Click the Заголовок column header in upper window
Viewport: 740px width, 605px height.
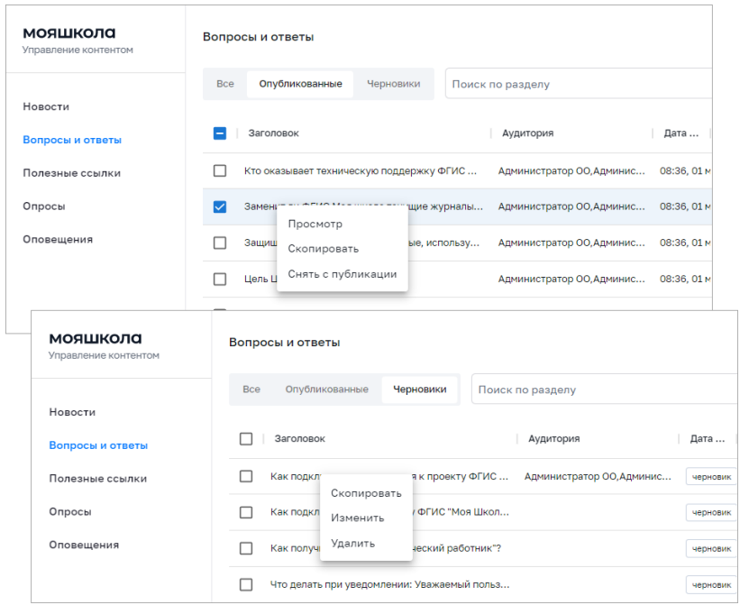(x=274, y=133)
